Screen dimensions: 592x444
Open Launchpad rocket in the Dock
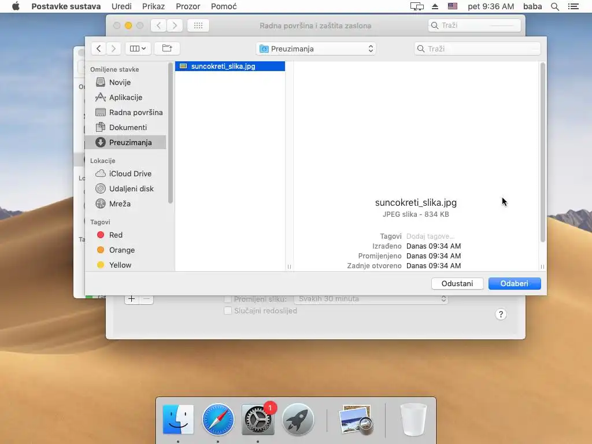(x=298, y=420)
